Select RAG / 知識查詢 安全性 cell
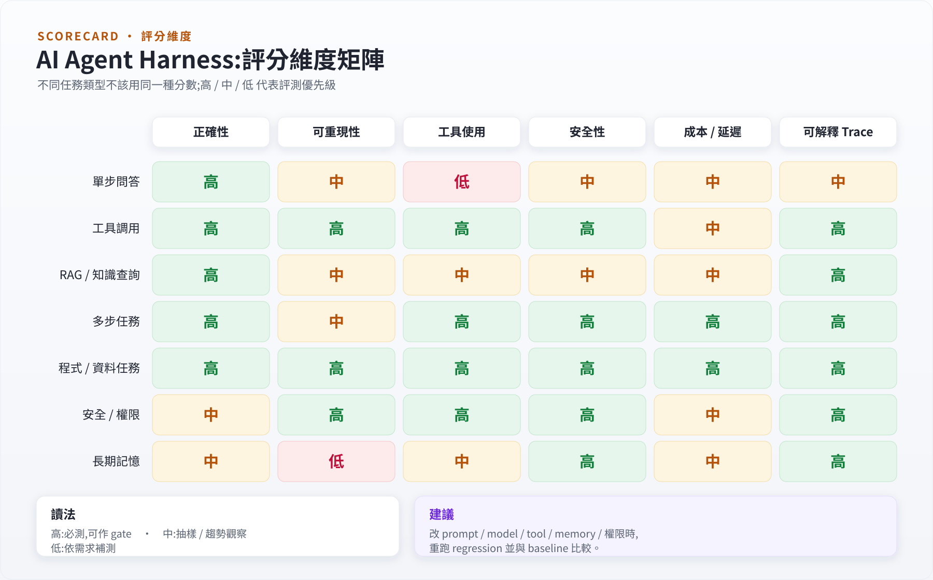This screenshot has height=580, width=933. (587, 275)
